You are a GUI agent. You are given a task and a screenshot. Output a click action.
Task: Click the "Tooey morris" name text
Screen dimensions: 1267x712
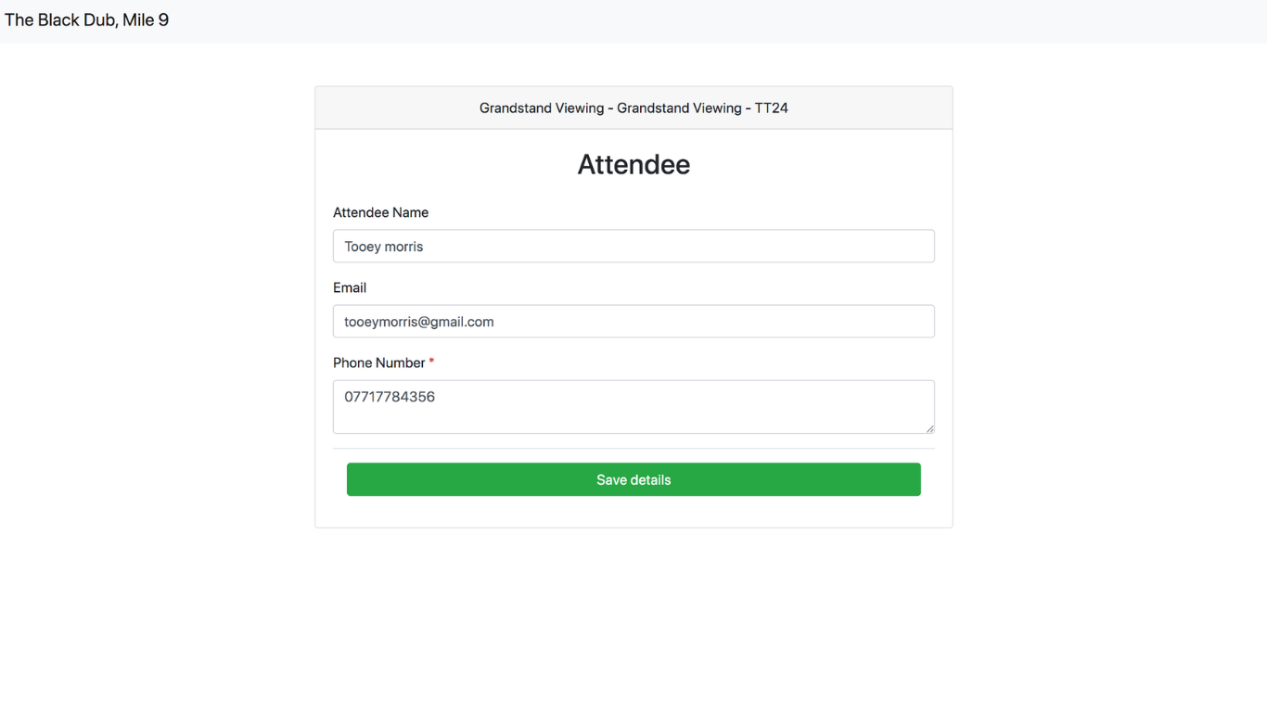coord(383,247)
